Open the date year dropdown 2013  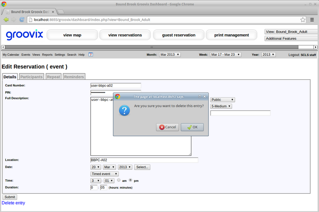click(x=125, y=167)
